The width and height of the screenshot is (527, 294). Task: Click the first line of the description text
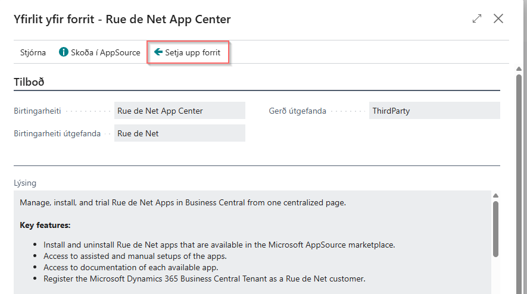[x=183, y=202]
